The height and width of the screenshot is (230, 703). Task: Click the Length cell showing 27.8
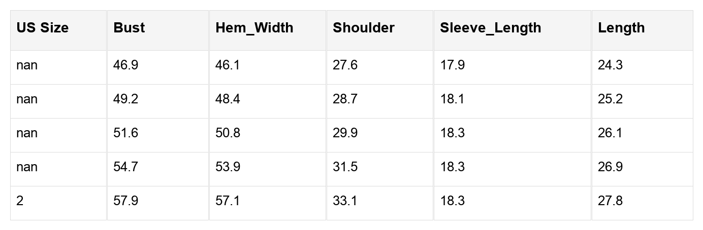click(x=610, y=201)
